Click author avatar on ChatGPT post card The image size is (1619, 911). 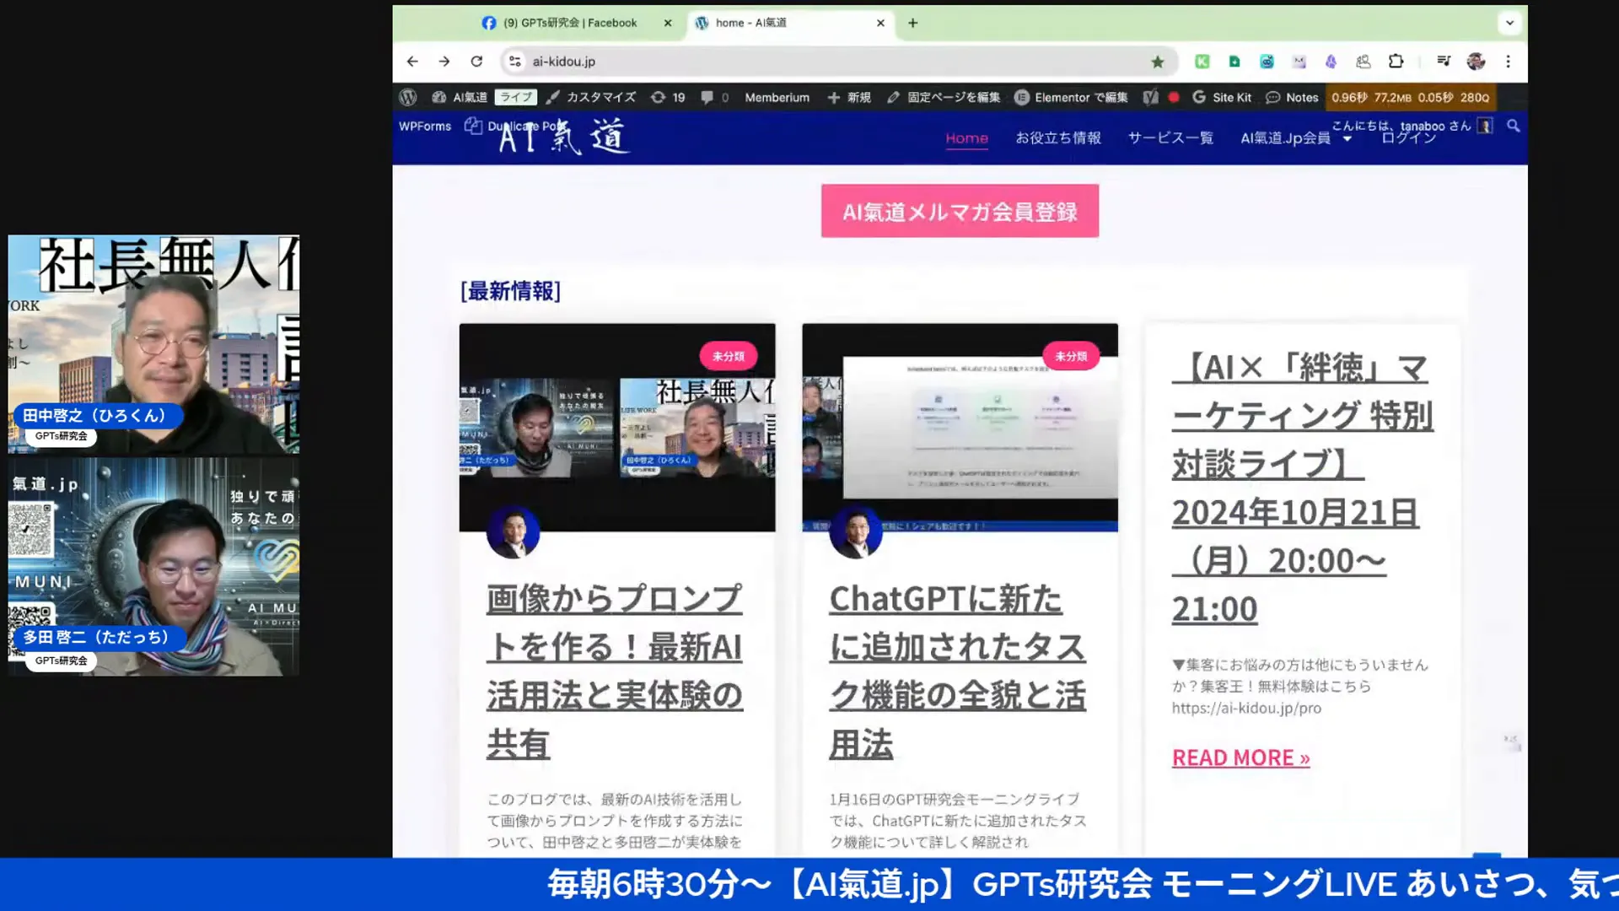855,532
